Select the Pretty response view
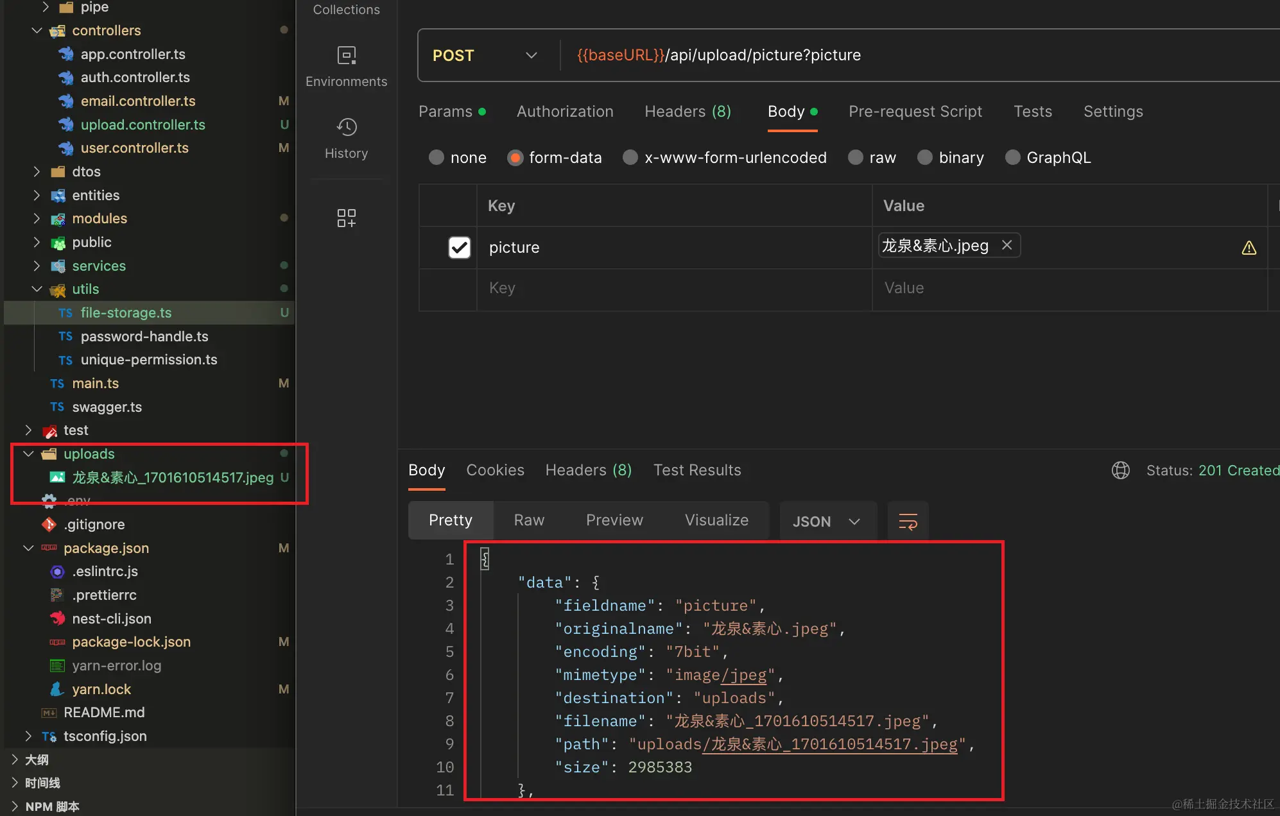1280x816 pixels. pos(451,520)
